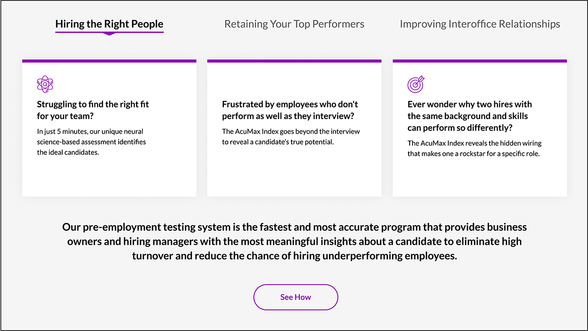Click the See How button

[x=295, y=297]
